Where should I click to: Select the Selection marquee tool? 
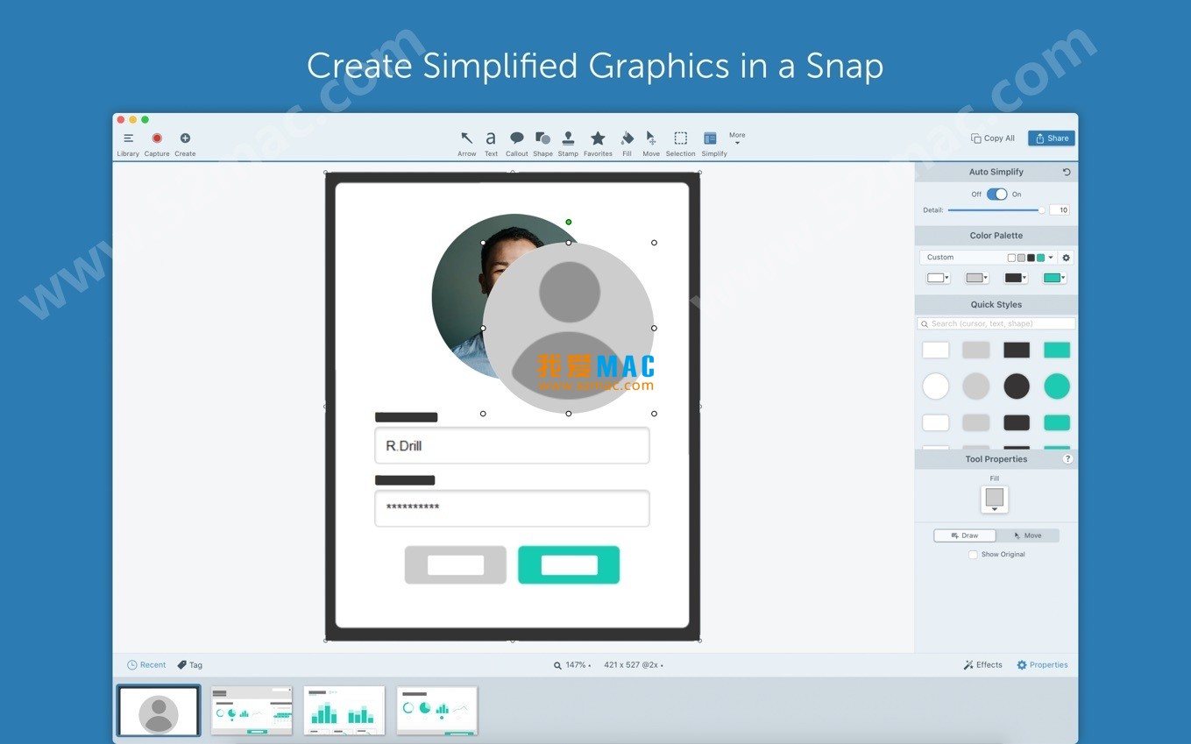pos(680,143)
